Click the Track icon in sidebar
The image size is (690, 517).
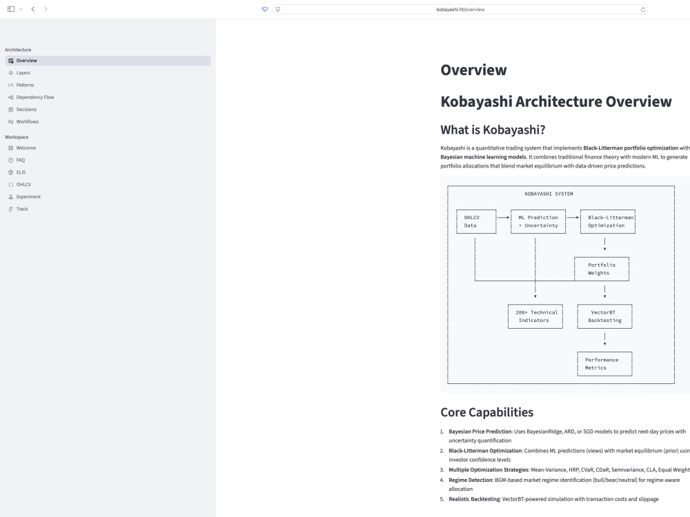point(11,210)
